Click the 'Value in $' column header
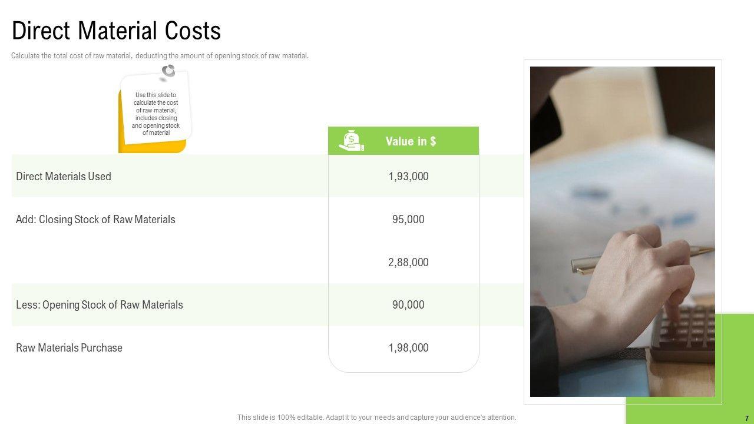Viewport: 754px width, 424px height. click(411, 141)
